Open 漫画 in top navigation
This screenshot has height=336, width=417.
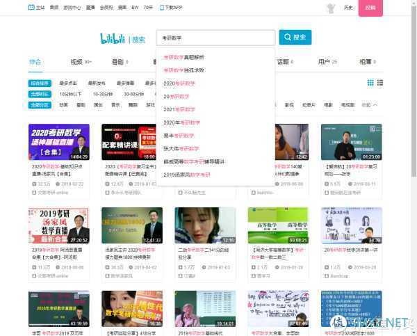122,8
